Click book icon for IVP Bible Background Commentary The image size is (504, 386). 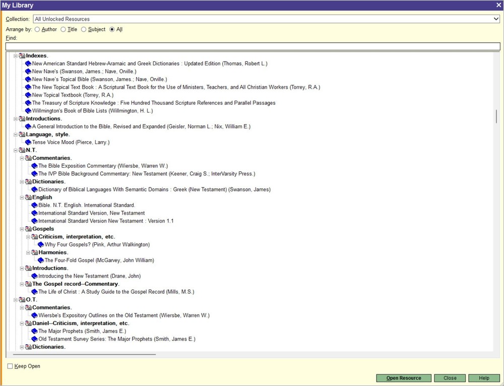click(34, 174)
